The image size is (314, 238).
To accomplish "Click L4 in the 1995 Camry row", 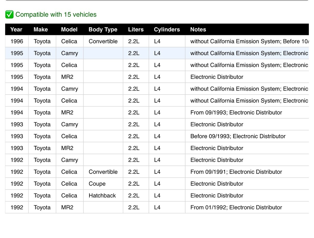I will point(157,53).
